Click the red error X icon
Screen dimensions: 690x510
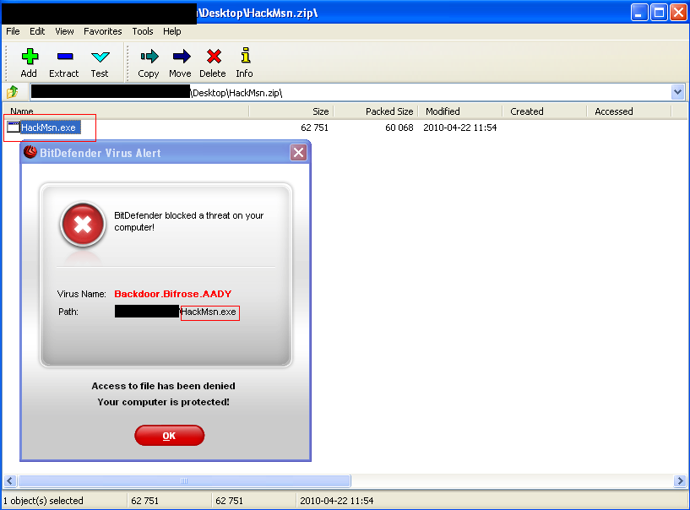click(x=83, y=225)
